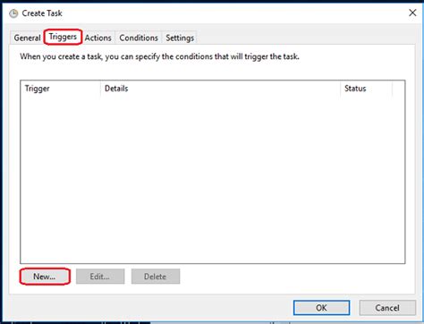
Task: Click the disabled Delete button
Action: 156,277
